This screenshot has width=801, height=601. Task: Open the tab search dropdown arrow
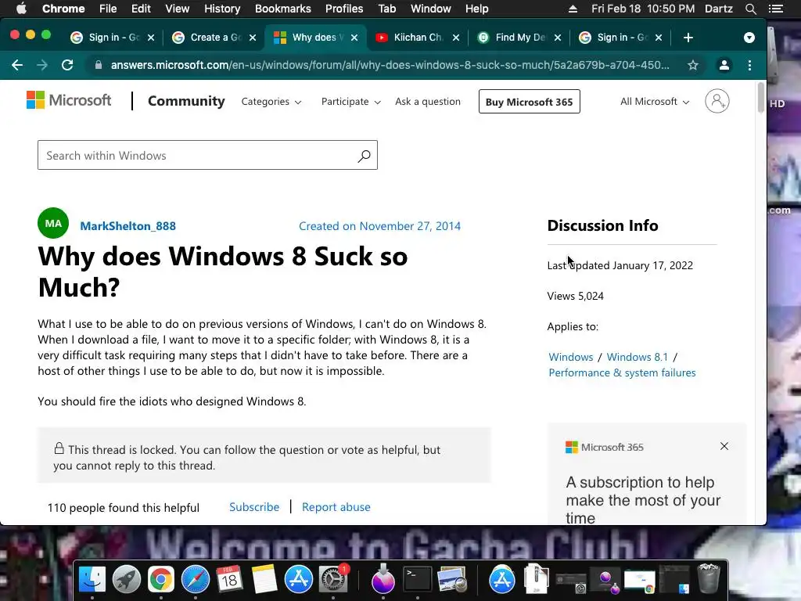click(x=749, y=38)
